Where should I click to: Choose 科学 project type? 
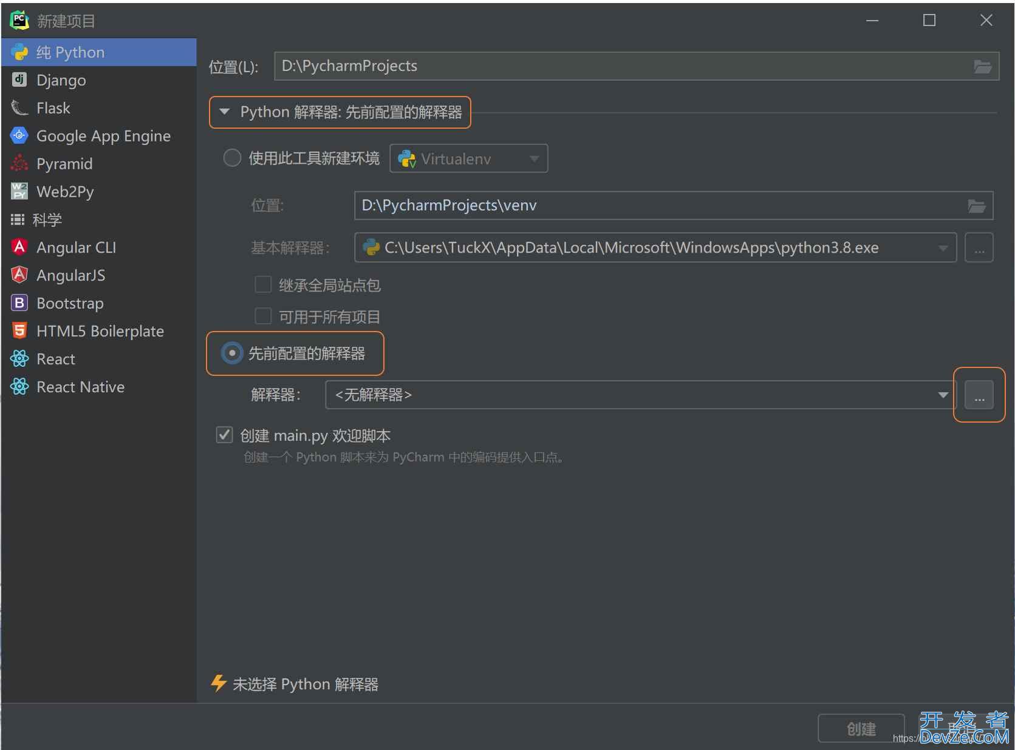[98, 220]
